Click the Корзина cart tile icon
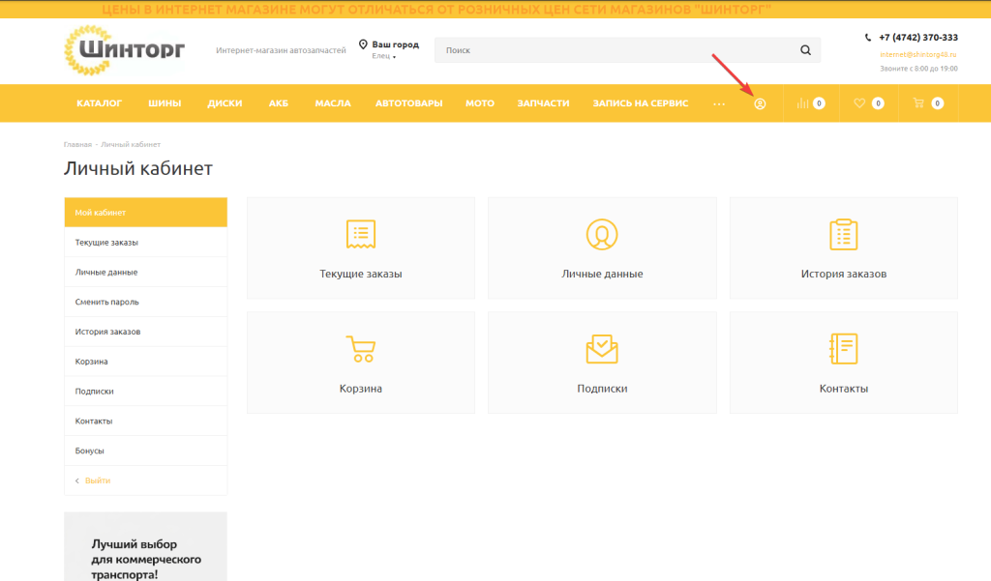 click(x=361, y=349)
